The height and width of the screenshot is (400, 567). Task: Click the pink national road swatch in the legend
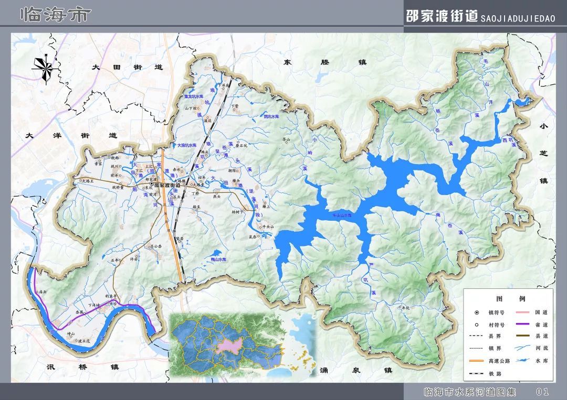pyautogui.click(x=522, y=312)
